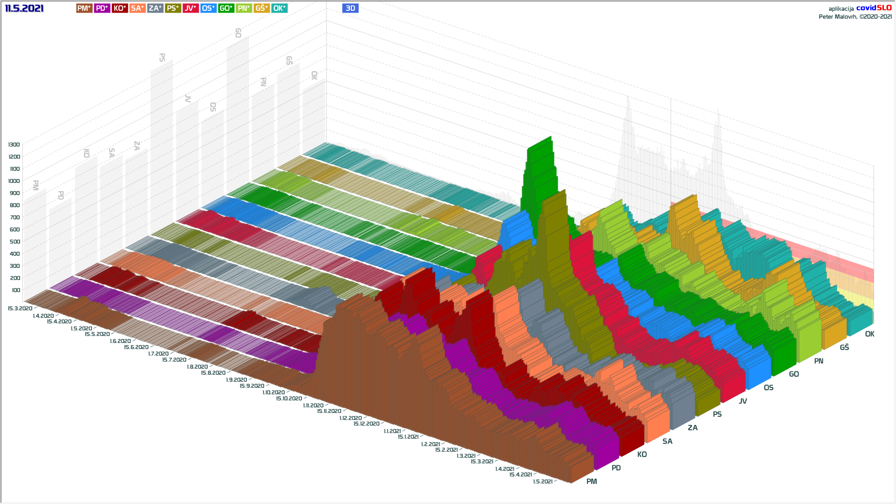Screen dimensions: 896x504
Task: Select the GO* green region button
Action: click(226, 8)
